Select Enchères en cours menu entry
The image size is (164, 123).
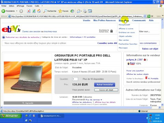point(127,32)
